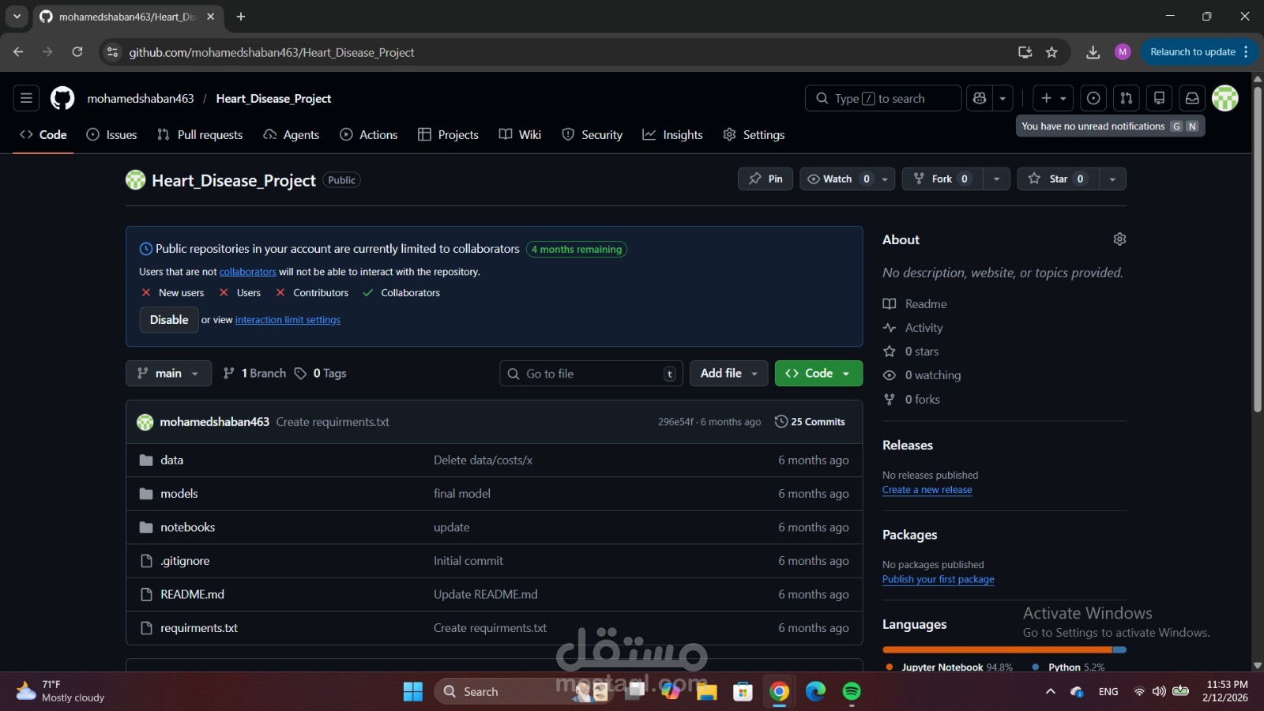Switch to the Actions tab
This screenshot has height=711, width=1264.
368,135
